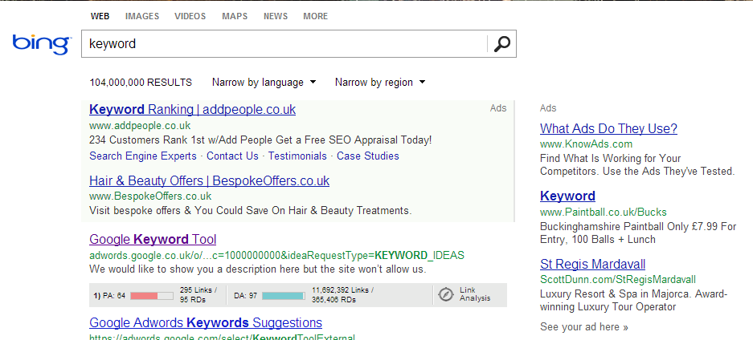Screen dimensions: 753x340
Task: Open the Contact Us sitelink
Action: [x=232, y=156]
